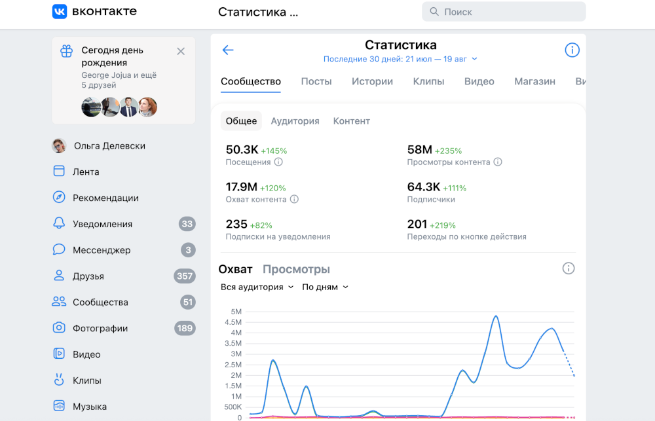Viewport: 655px width, 421px height.
Task: Open the date range dropdown Последние 30 дней
Action: pyautogui.click(x=400, y=59)
